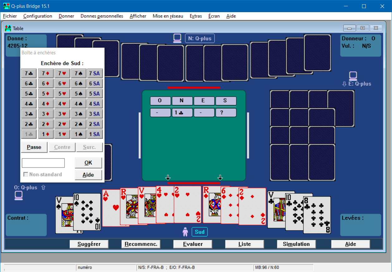Image resolution: width=392 pixels, height=272 pixels.
Task: Select the Jack of hearts card
Action: (x=147, y=205)
